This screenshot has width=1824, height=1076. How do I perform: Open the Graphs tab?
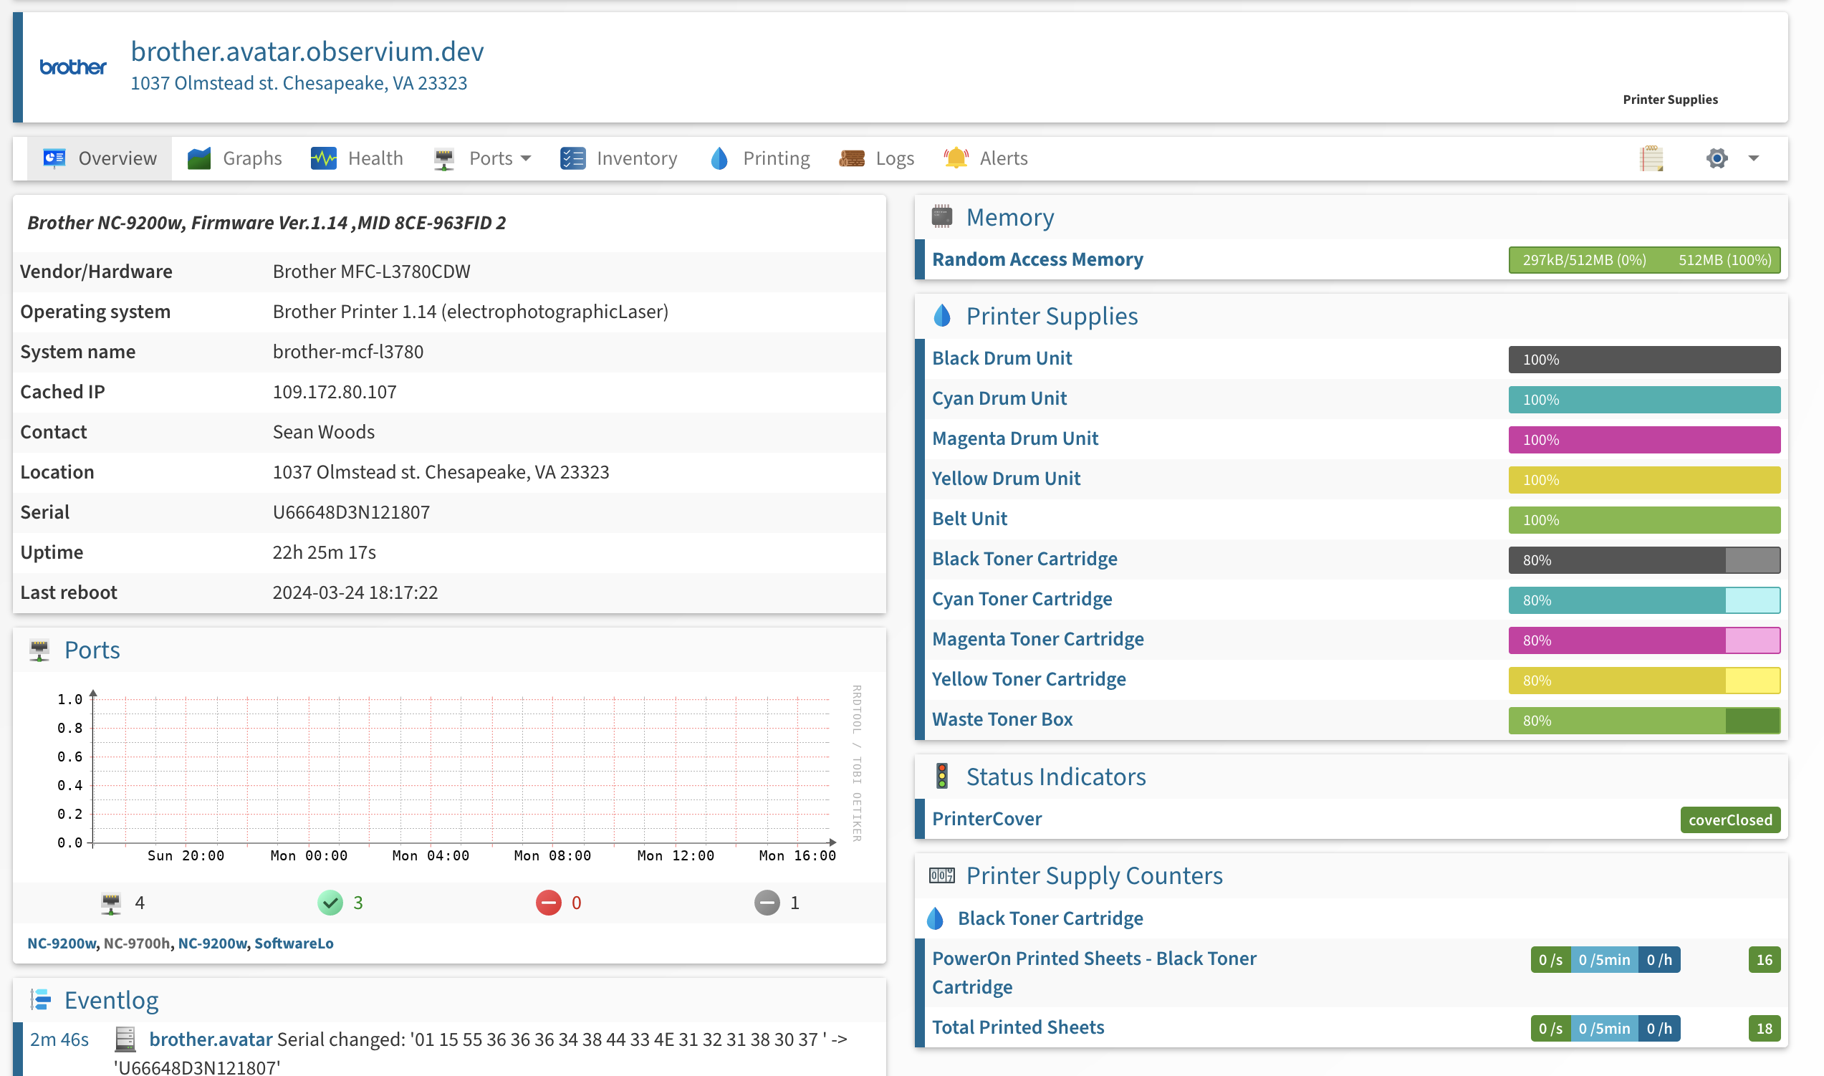pos(235,158)
